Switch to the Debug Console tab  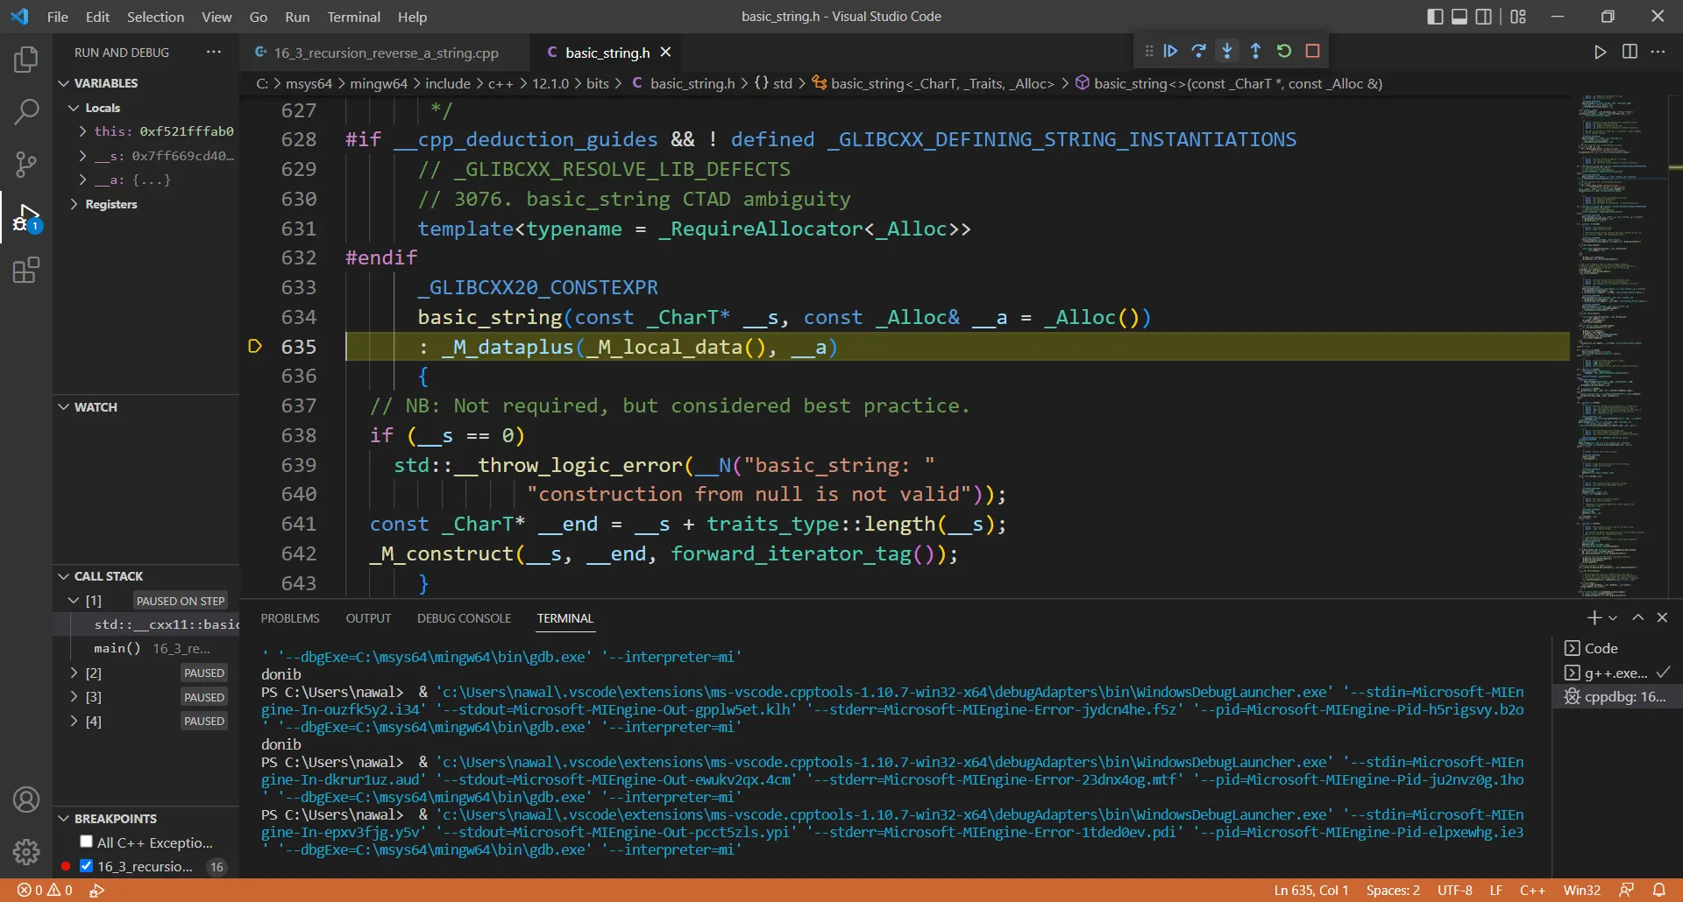coord(464,618)
